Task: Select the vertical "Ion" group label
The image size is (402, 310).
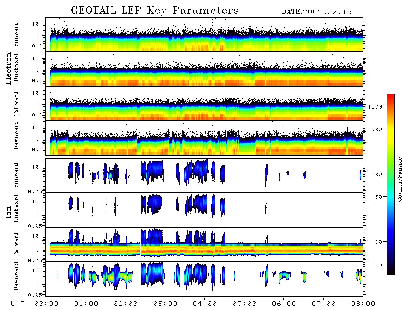Action: [x=8, y=212]
